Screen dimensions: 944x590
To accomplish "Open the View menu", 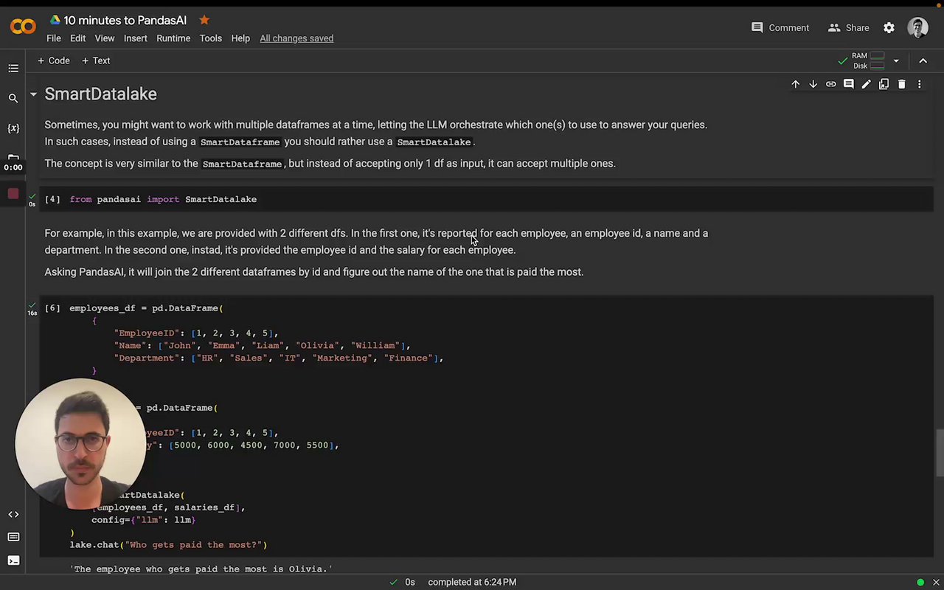I will [105, 38].
